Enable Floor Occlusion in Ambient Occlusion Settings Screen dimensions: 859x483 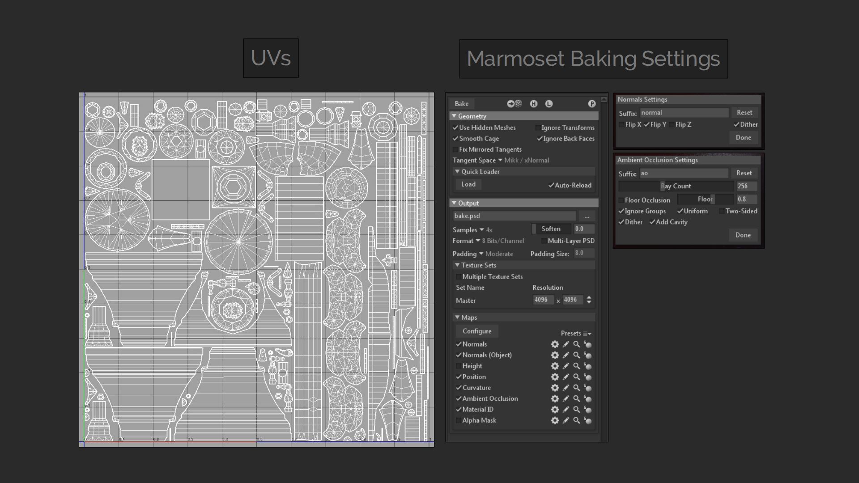coord(621,200)
